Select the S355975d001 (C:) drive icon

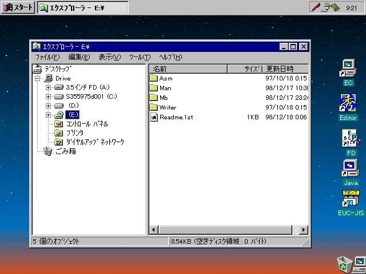coord(58,96)
